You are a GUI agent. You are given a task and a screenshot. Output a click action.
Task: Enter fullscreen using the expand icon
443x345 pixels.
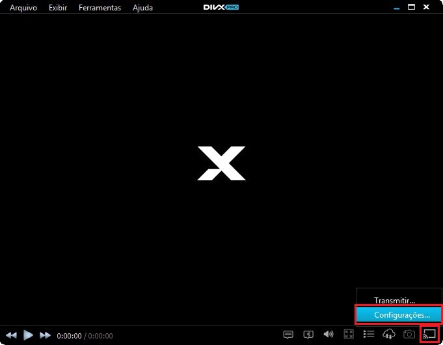(x=349, y=335)
